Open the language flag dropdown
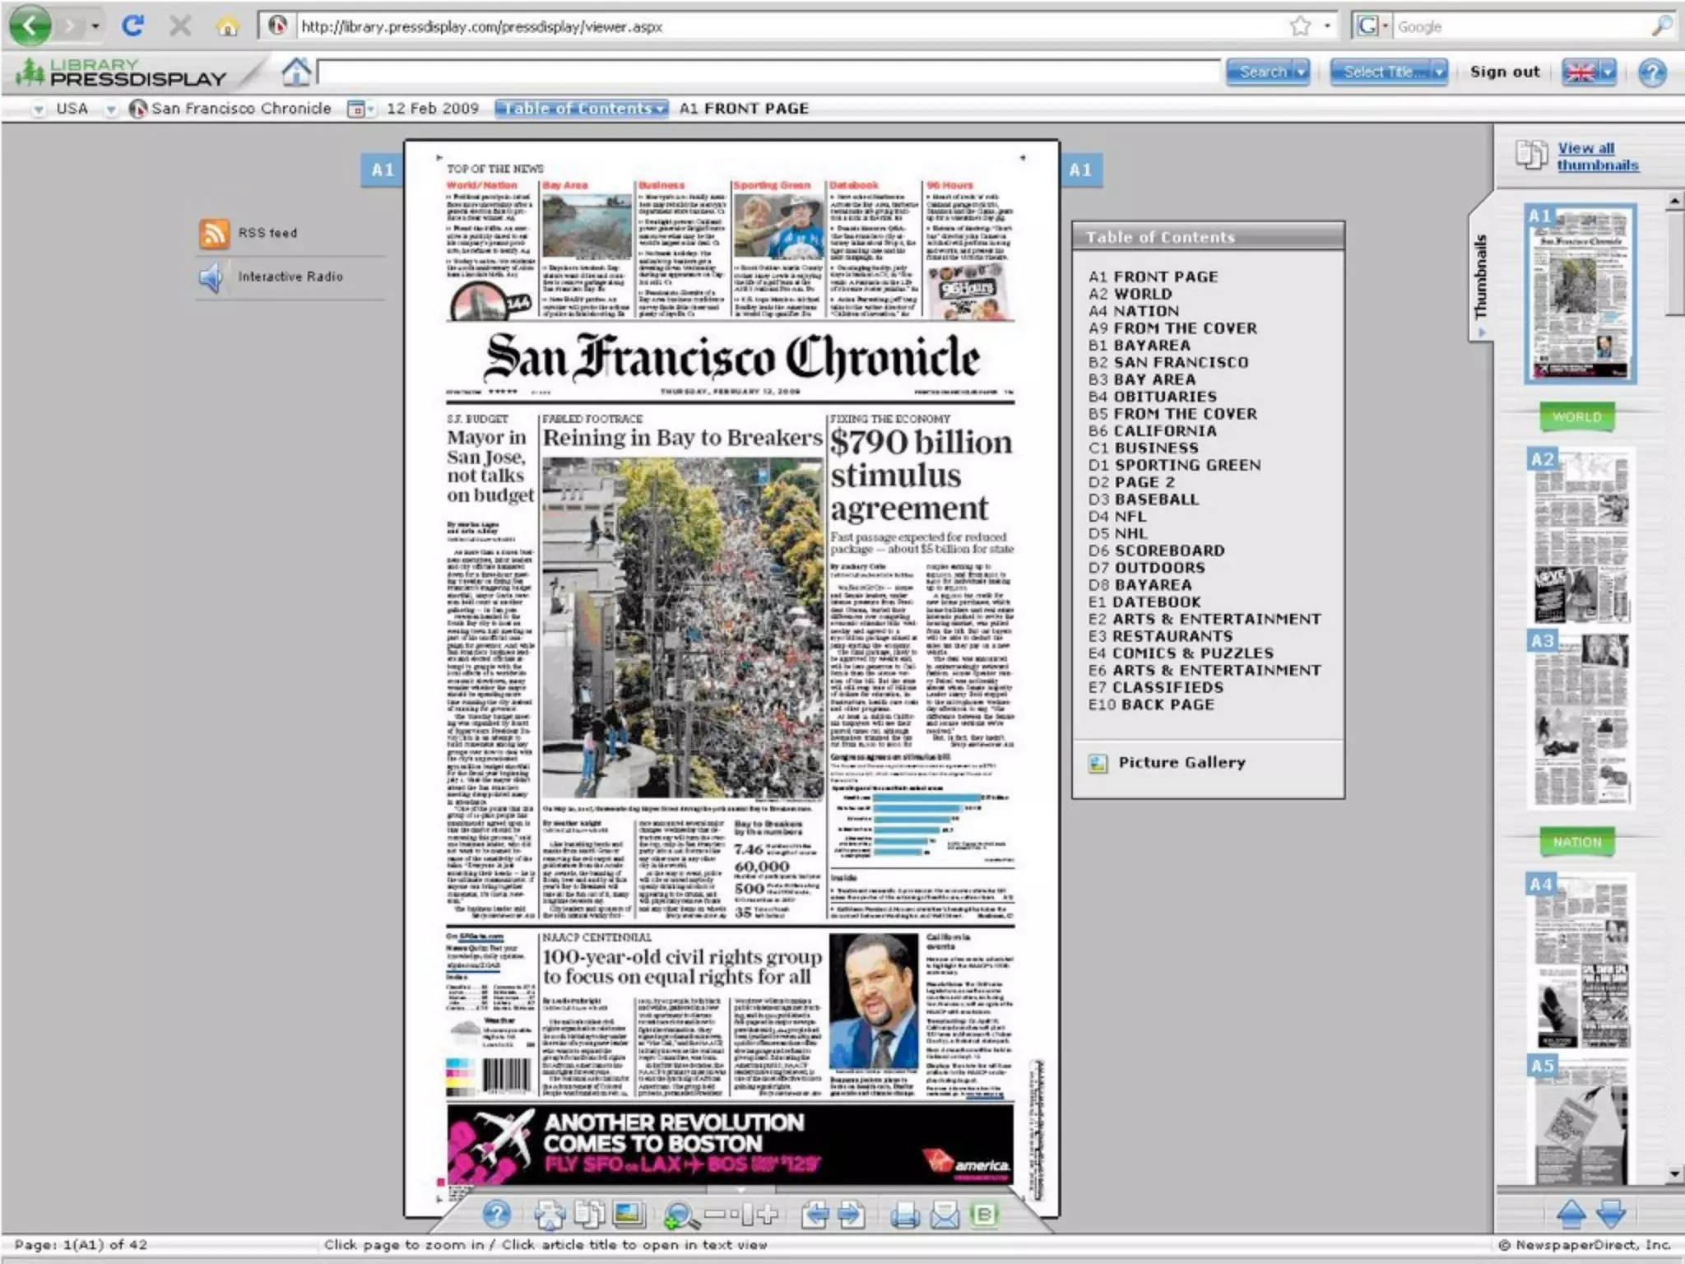This screenshot has width=1685, height=1264. pyautogui.click(x=1608, y=72)
